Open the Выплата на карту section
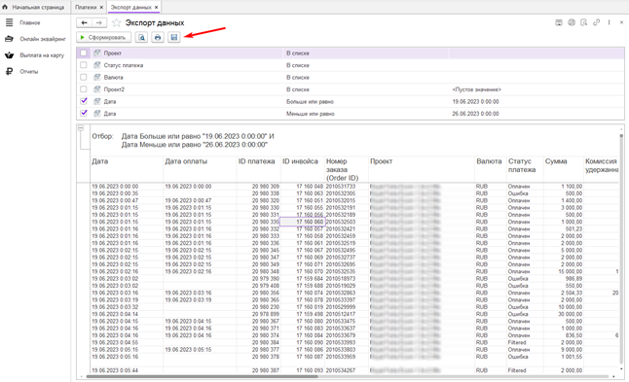The image size is (629, 382). click(42, 55)
